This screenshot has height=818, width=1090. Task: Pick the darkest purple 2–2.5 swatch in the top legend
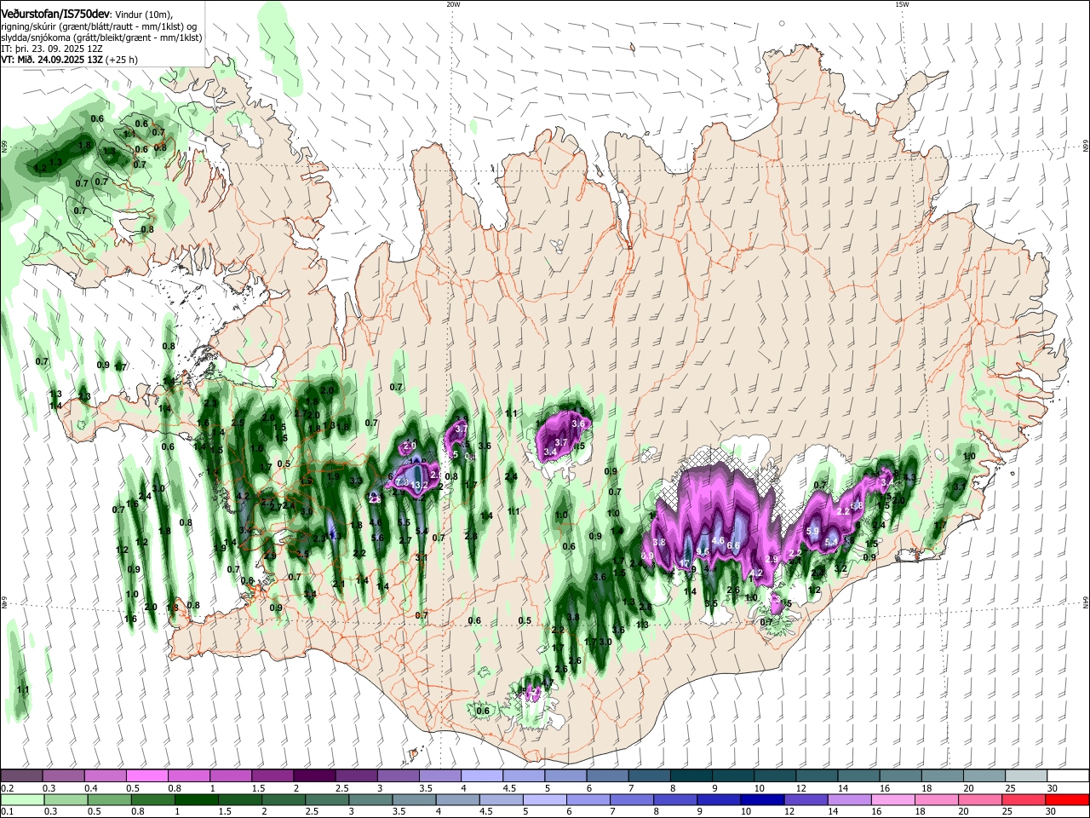tap(313, 776)
